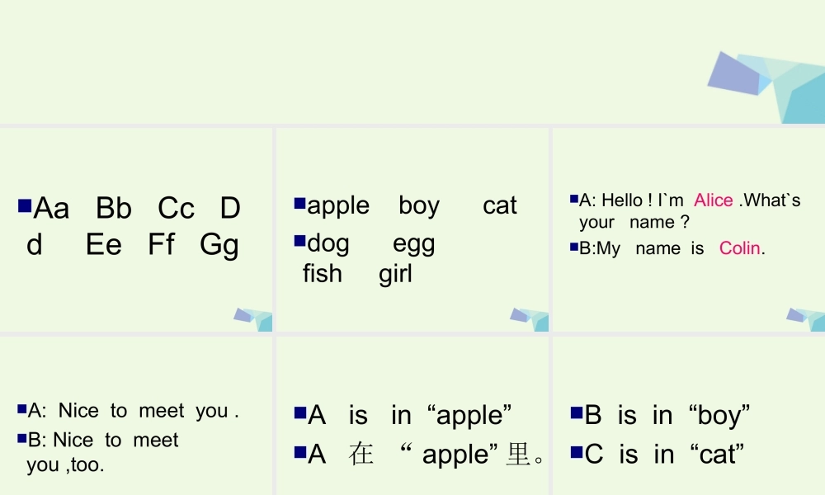Click the square bullet before "dog egg"
825x495 pixels.
pos(300,240)
